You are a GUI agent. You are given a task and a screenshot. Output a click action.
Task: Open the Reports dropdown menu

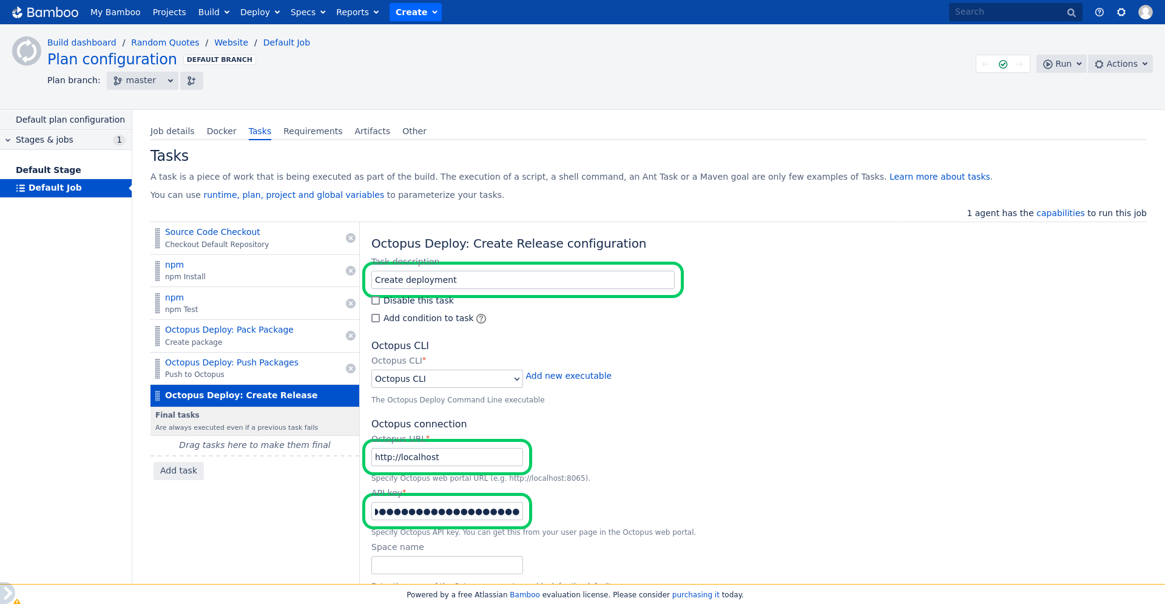point(357,12)
